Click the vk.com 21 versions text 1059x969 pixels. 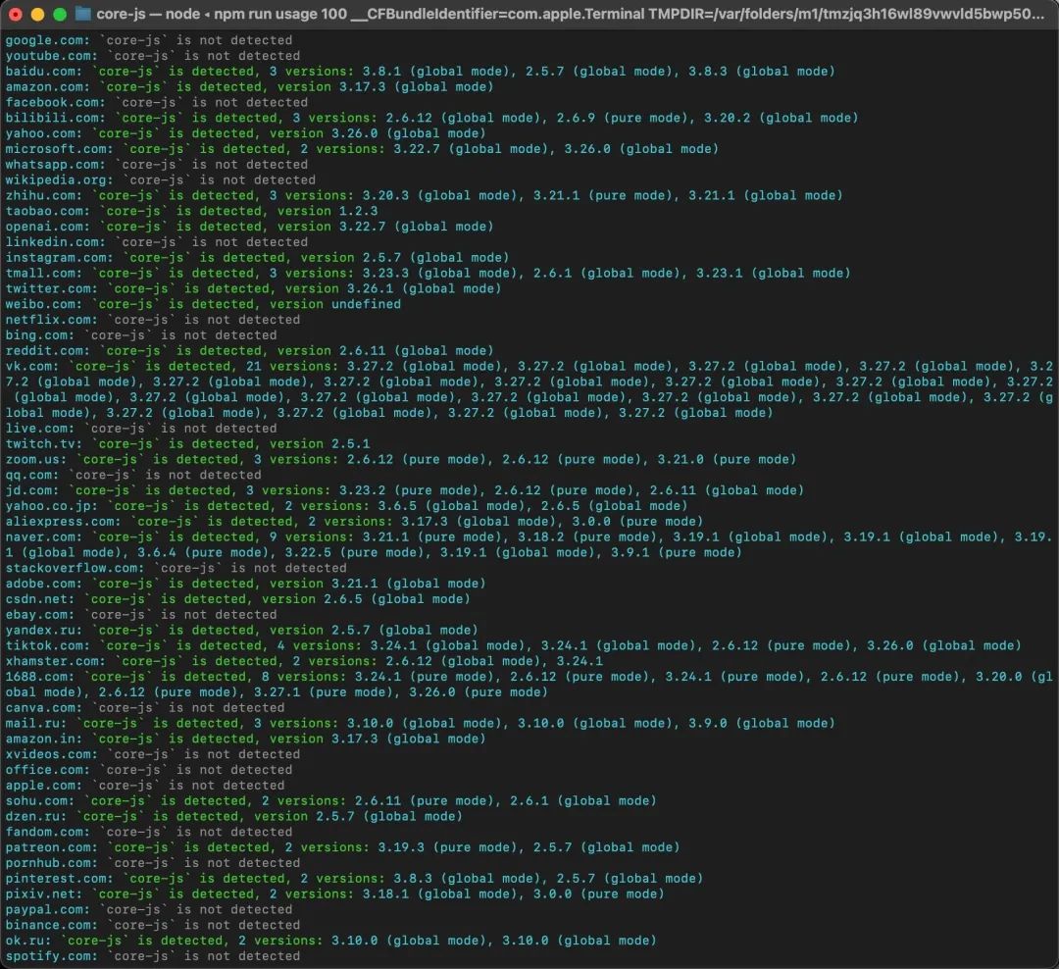coord(529,390)
